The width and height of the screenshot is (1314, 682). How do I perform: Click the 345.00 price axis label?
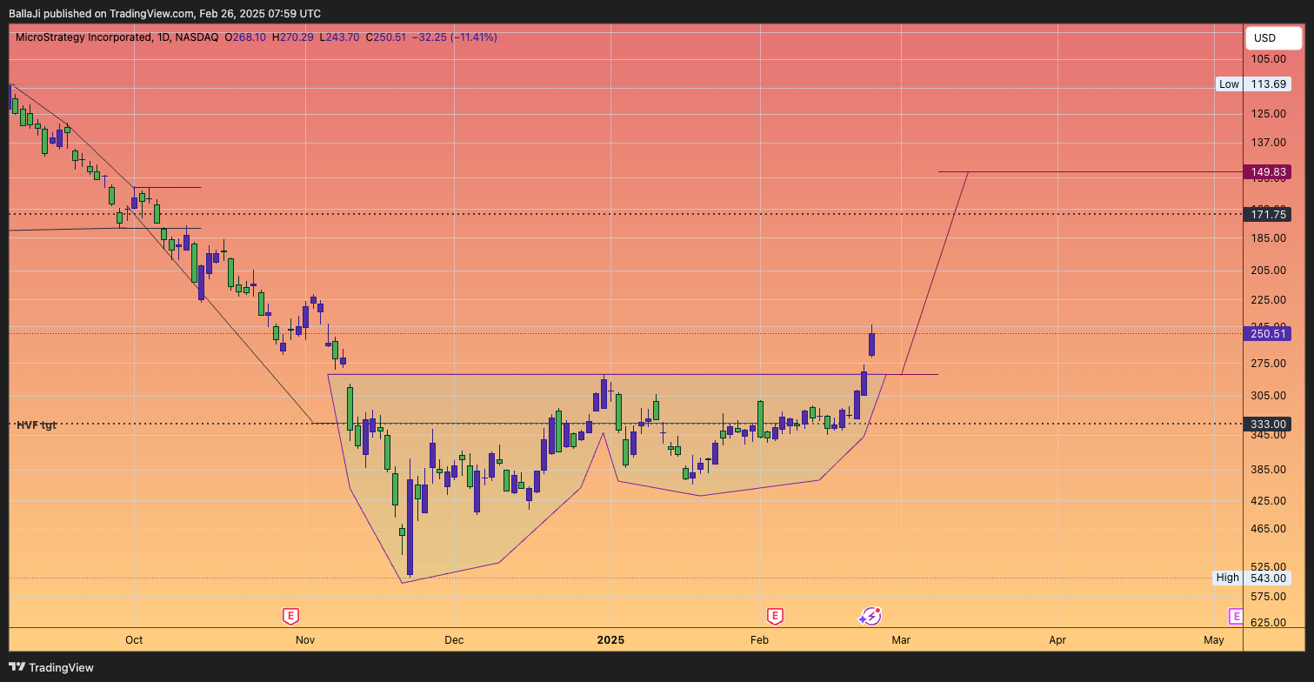click(x=1268, y=434)
